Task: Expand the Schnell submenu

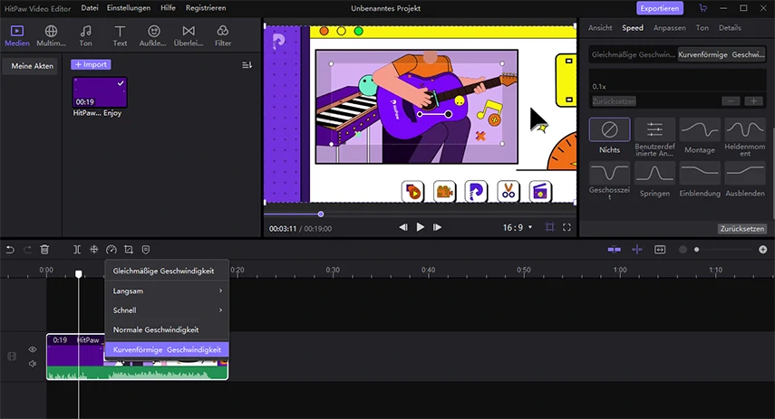Action: coord(167,309)
